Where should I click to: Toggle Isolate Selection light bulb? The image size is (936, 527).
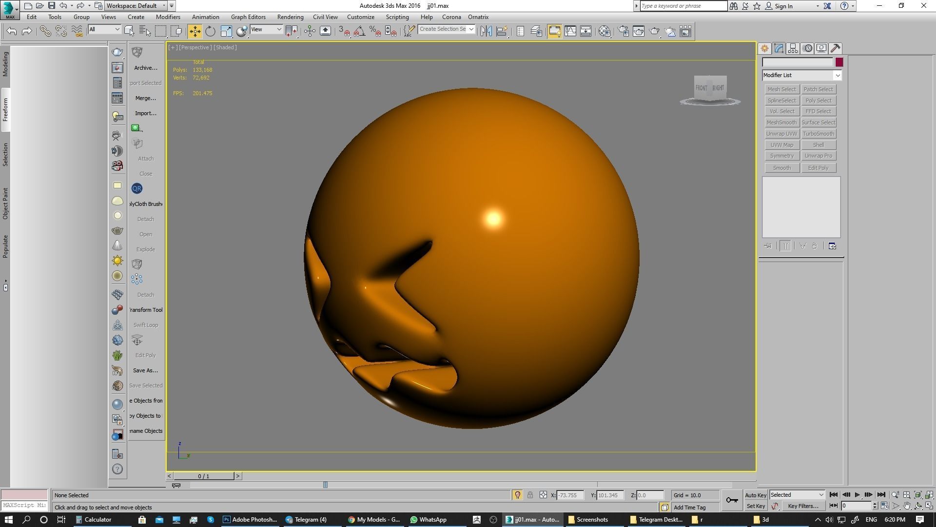pos(517,495)
